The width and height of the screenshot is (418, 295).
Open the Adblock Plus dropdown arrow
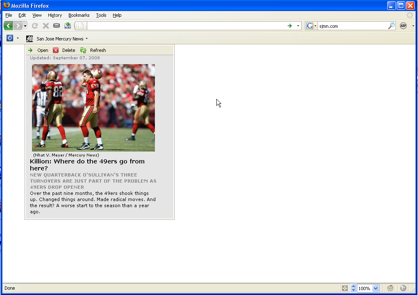tap(413, 26)
